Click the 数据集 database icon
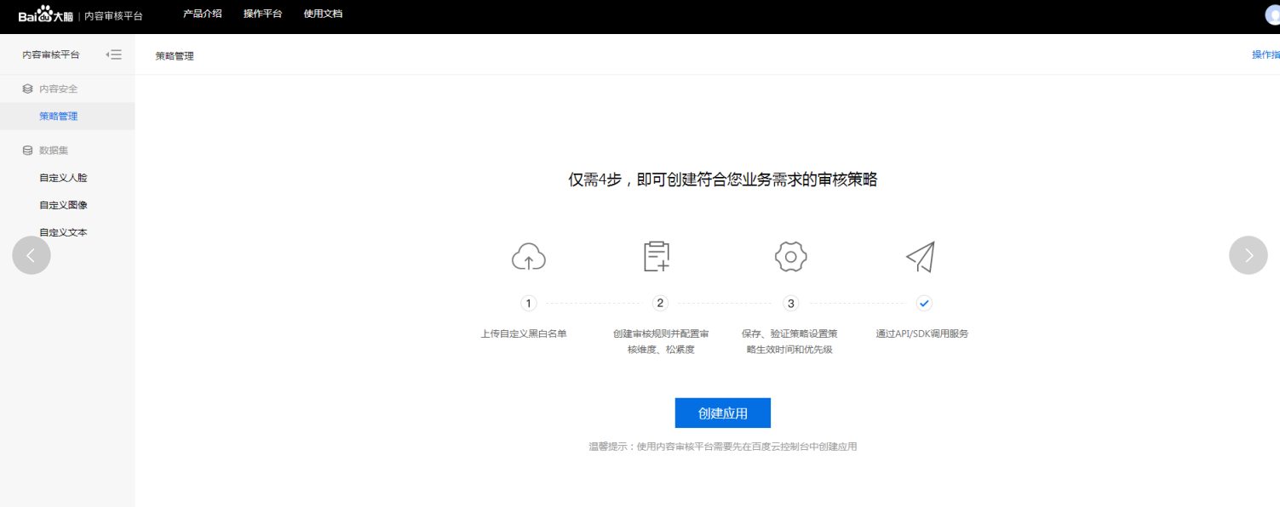Viewport: 1280px width, 507px height. (x=27, y=151)
